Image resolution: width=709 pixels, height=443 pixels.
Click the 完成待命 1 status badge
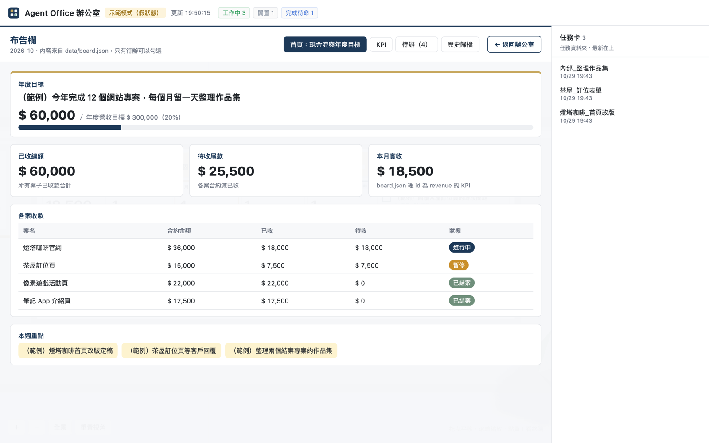300,13
